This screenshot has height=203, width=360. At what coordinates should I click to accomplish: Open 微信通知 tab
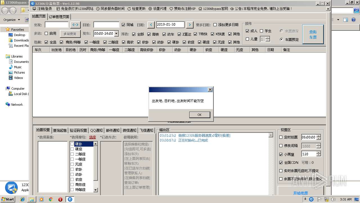[x=130, y=130]
